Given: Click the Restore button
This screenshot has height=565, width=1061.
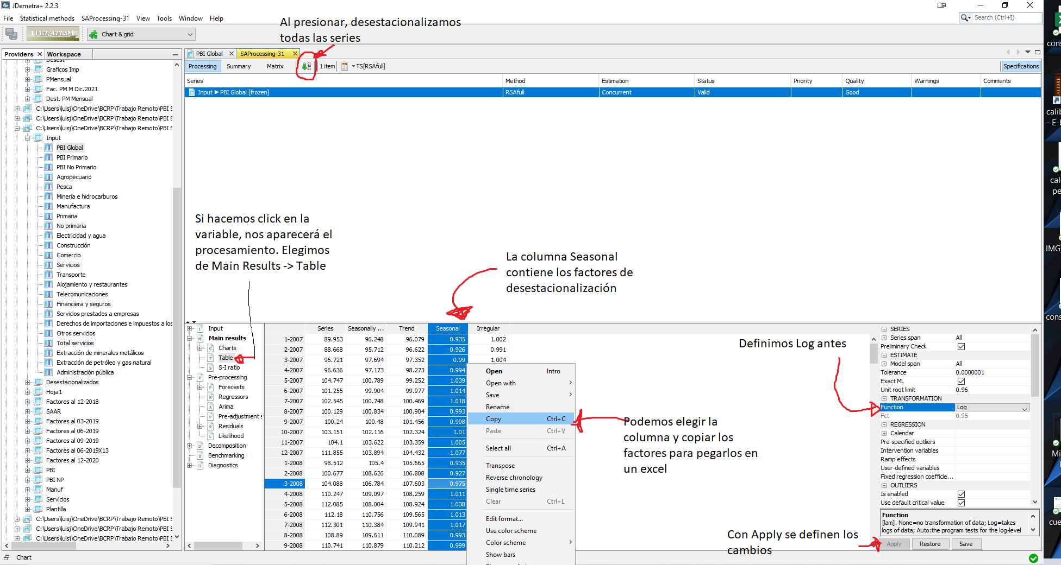Looking at the screenshot, I should coord(929,544).
